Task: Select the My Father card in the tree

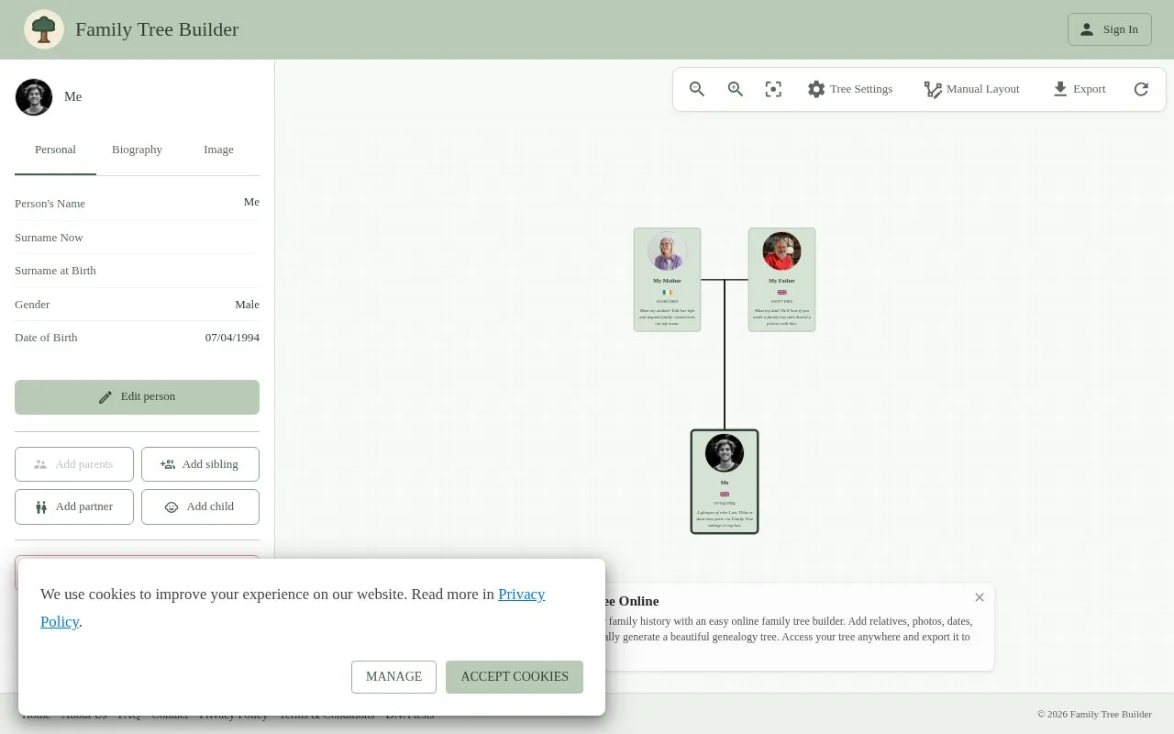Action: click(781, 280)
